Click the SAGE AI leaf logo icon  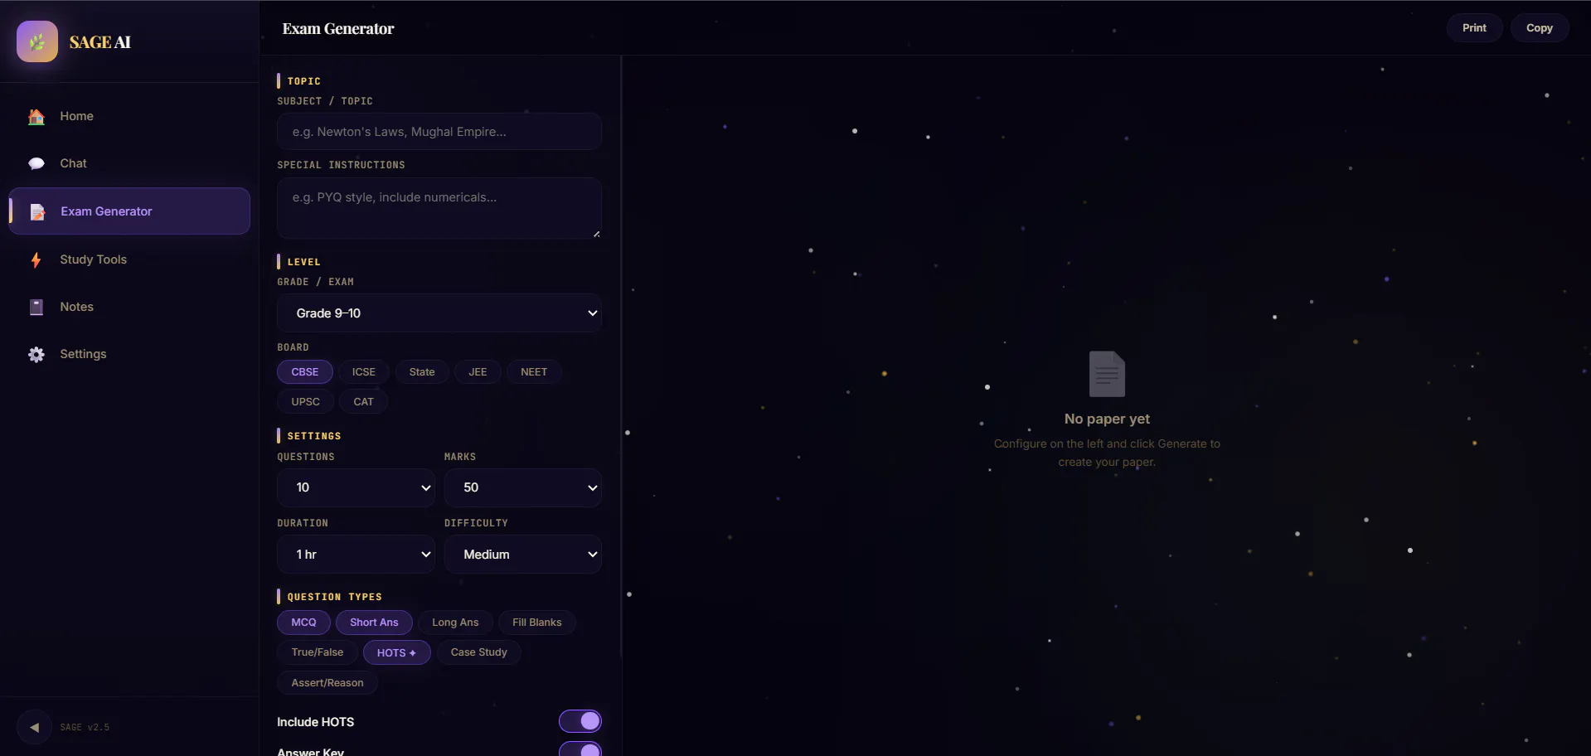click(x=37, y=41)
